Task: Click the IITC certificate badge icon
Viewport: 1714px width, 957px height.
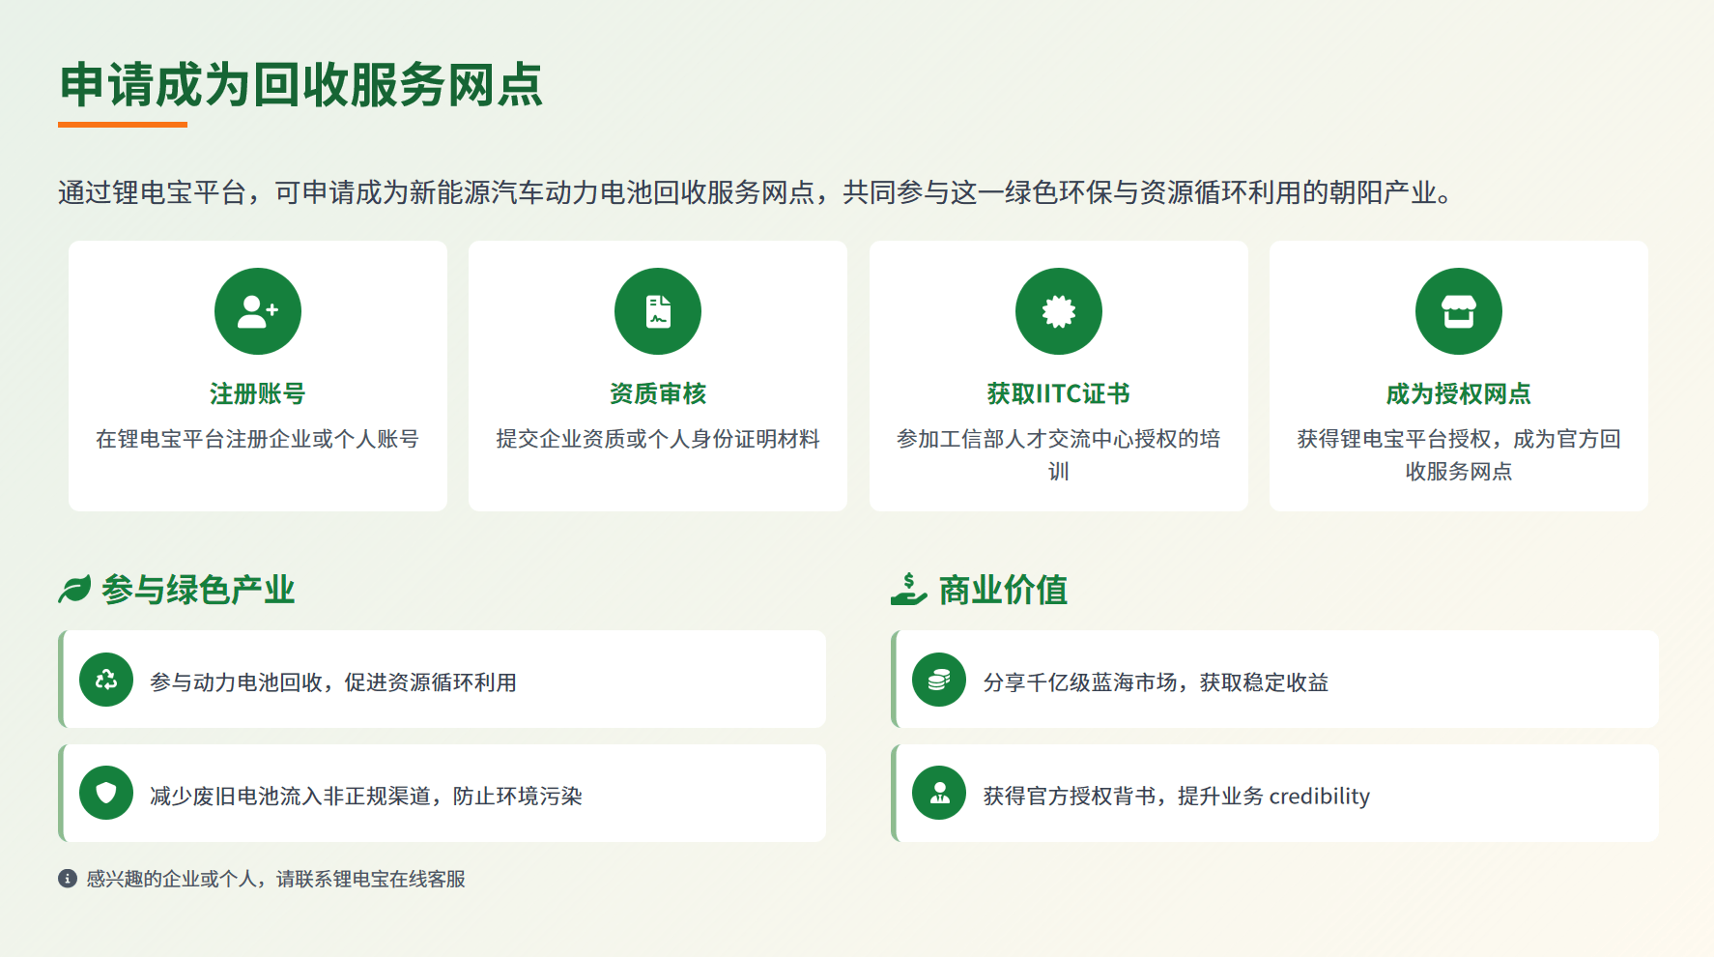Action: [1058, 311]
